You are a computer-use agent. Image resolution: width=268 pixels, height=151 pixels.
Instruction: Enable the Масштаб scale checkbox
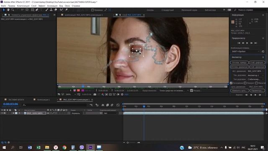[x=256, y=83]
